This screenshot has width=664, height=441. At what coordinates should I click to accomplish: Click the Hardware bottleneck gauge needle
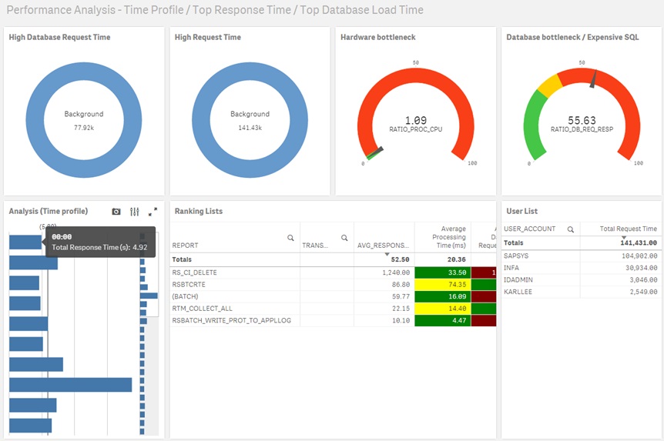(375, 153)
